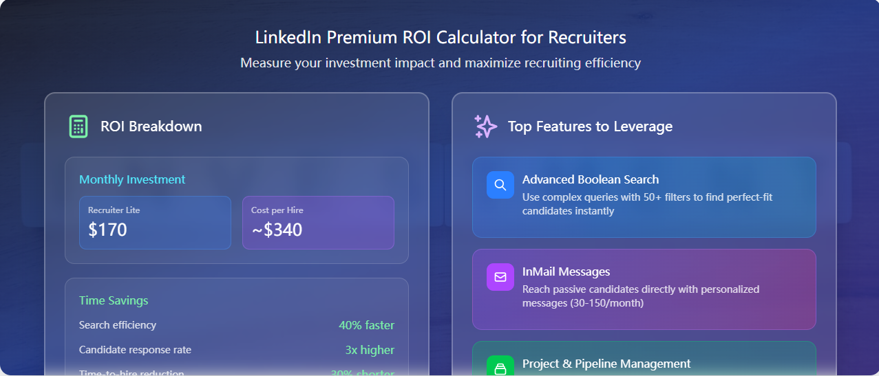Click the InMail envelope icon
Image resolution: width=879 pixels, height=376 pixels.
500,277
